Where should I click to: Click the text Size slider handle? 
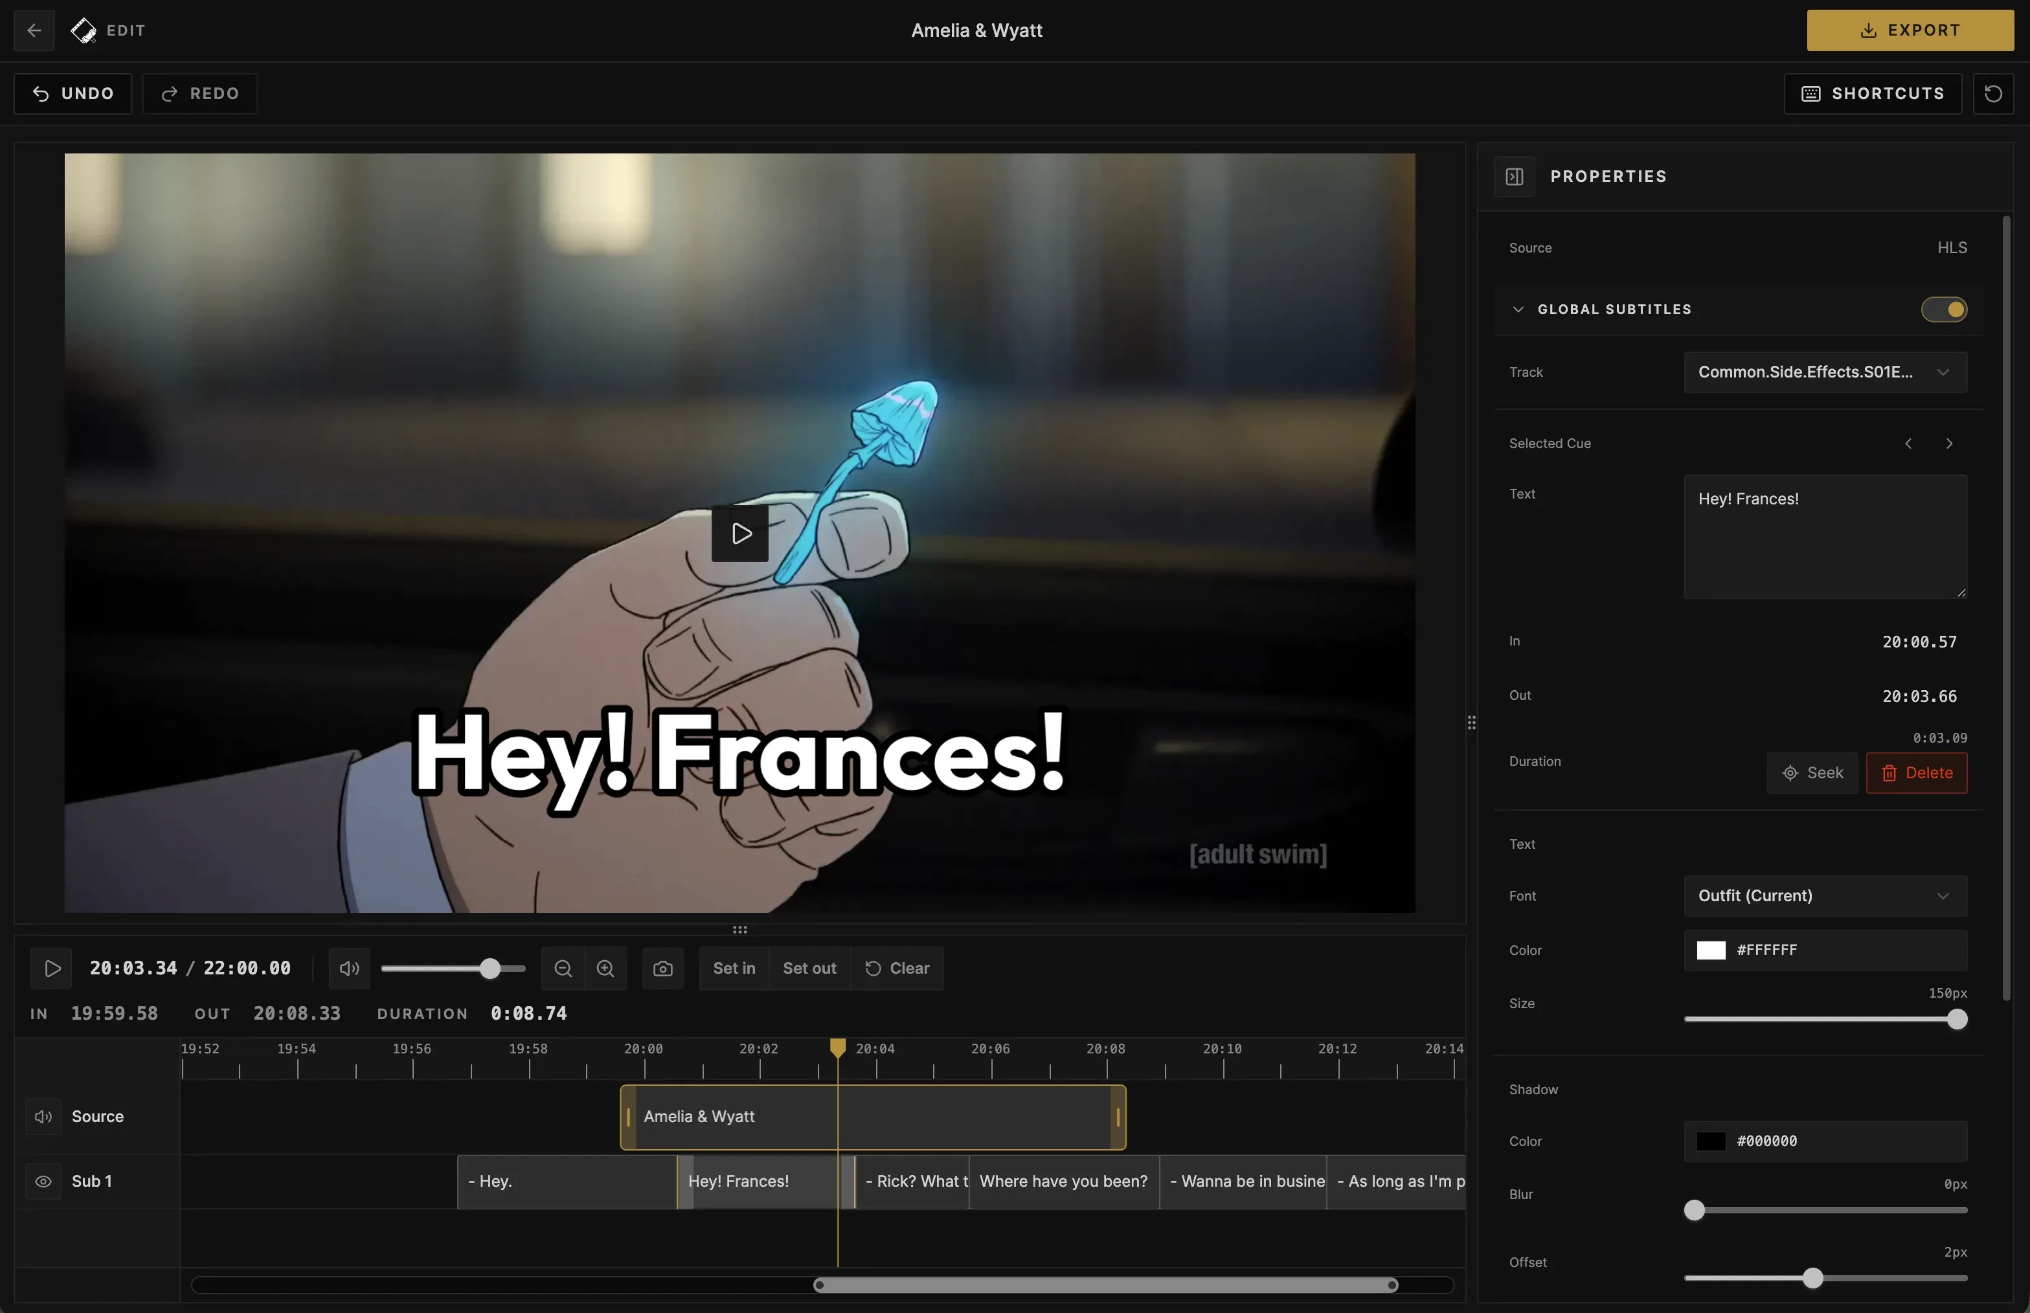tap(1957, 1019)
